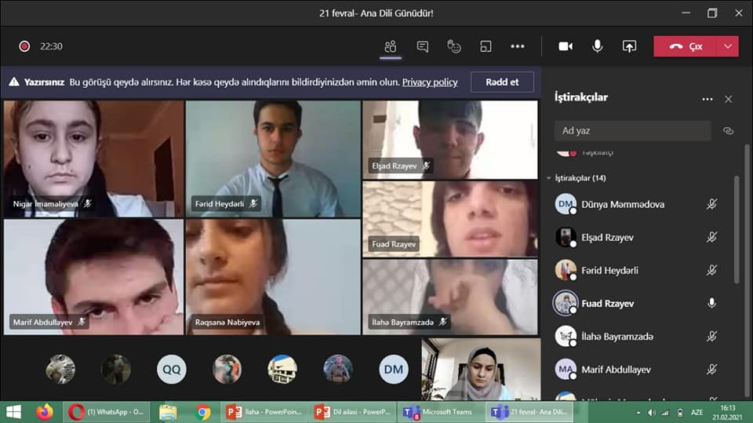753x423 pixels.
Task: Click Dünya Məmmədova's muted mic icon
Action: (x=711, y=204)
